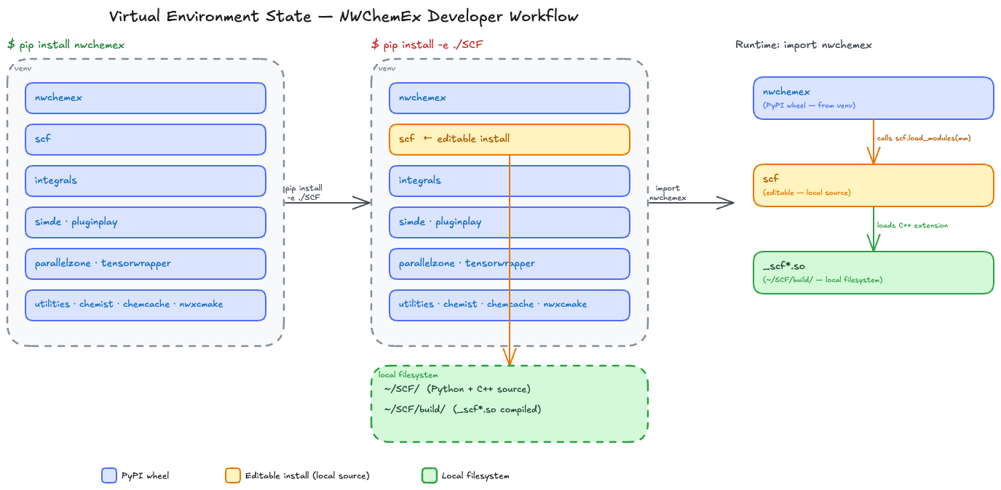Select nwchemex box in the pip install nwchemex venv
1001x490 pixels.
point(146,98)
